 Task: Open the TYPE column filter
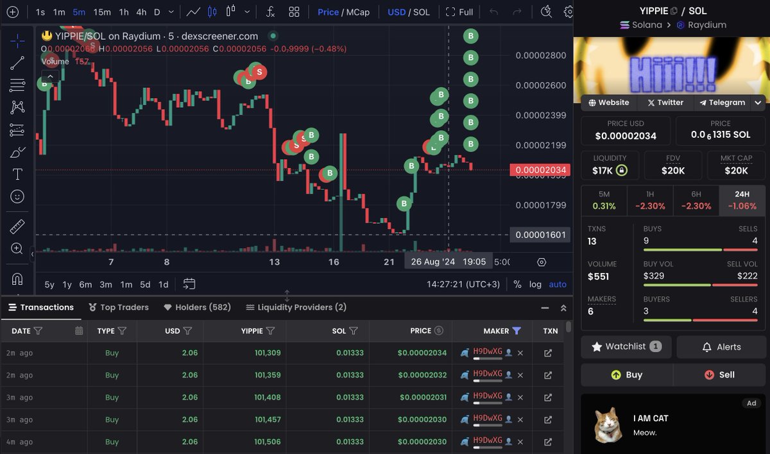(x=122, y=331)
